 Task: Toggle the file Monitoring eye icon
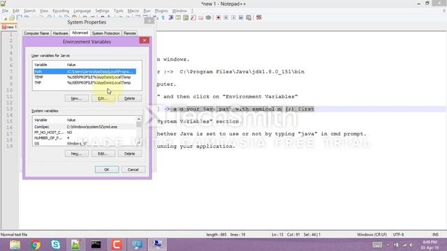(208, 17)
